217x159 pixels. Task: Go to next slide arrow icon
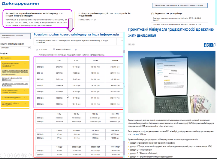pyautogui.click(x=10, y=156)
